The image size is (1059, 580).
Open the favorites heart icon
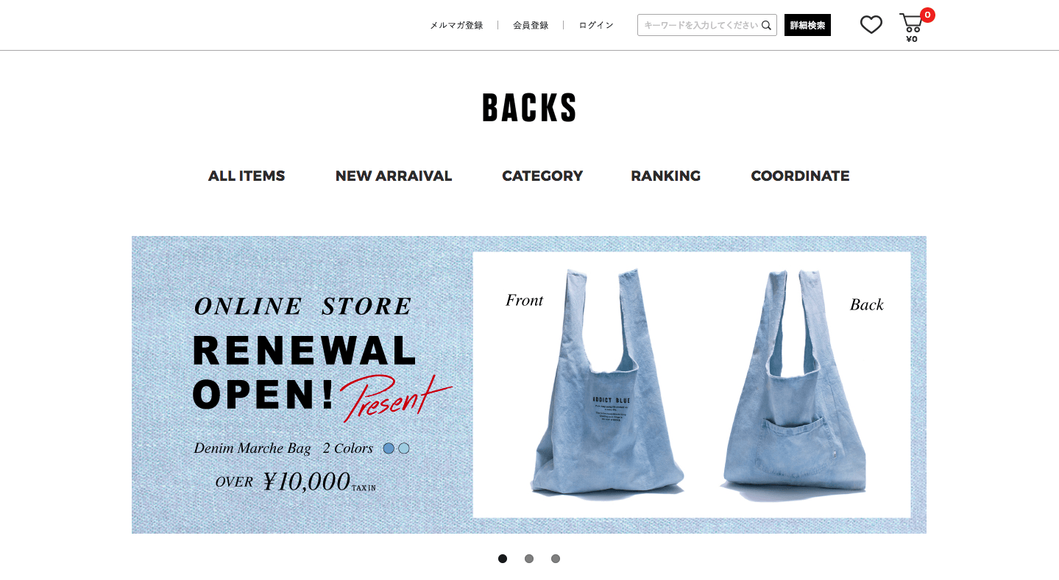(x=871, y=25)
